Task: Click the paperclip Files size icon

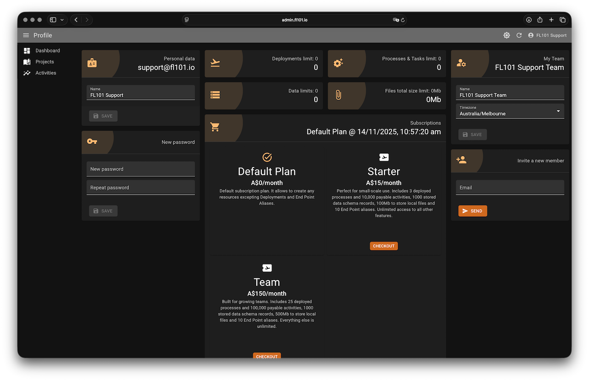Action: (338, 95)
